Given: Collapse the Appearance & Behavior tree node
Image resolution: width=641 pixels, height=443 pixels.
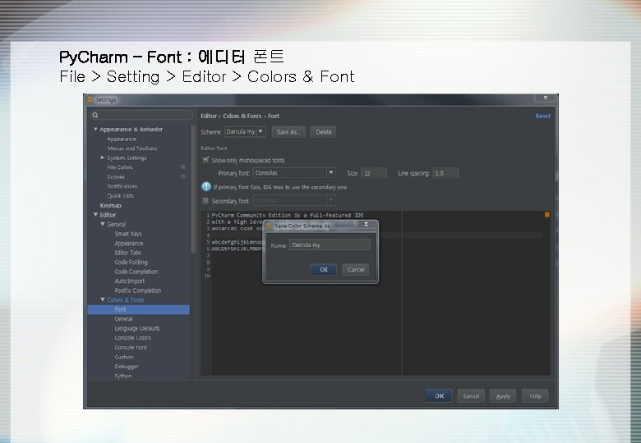Looking at the screenshot, I should 95,129.
